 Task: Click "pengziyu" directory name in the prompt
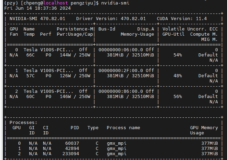[x=82, y=3]
